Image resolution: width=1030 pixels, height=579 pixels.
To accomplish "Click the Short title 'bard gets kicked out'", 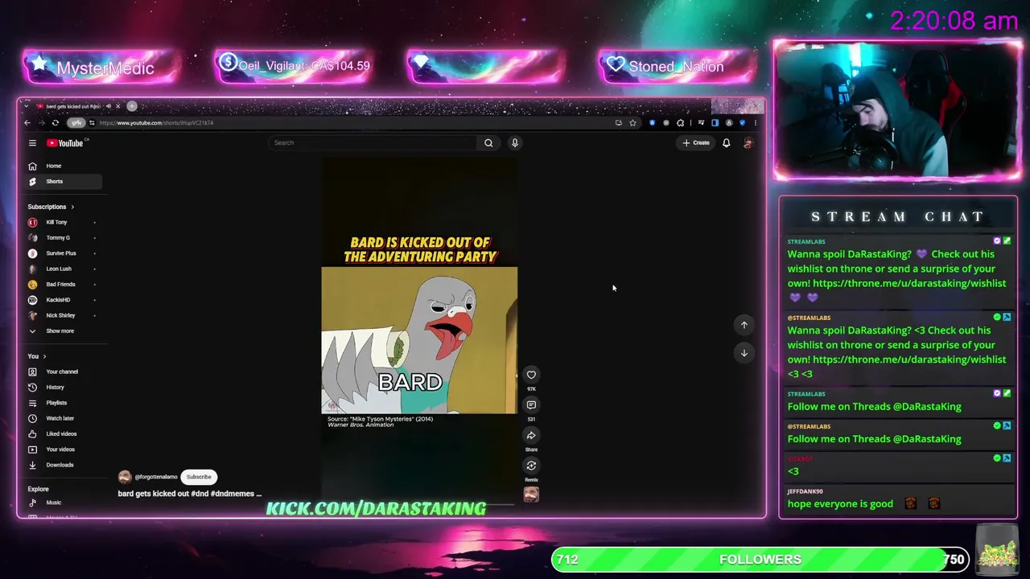I will click(x=190, y=494).
